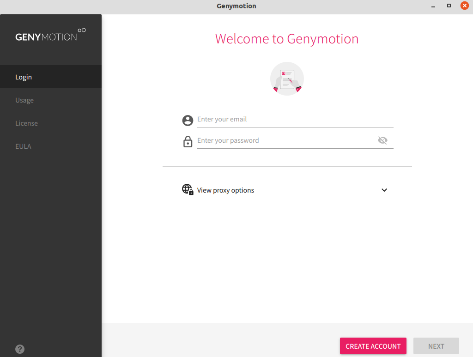Screen dimensions: 473x357
Task: Close the Genymotion window
Action: pos(465,6)
